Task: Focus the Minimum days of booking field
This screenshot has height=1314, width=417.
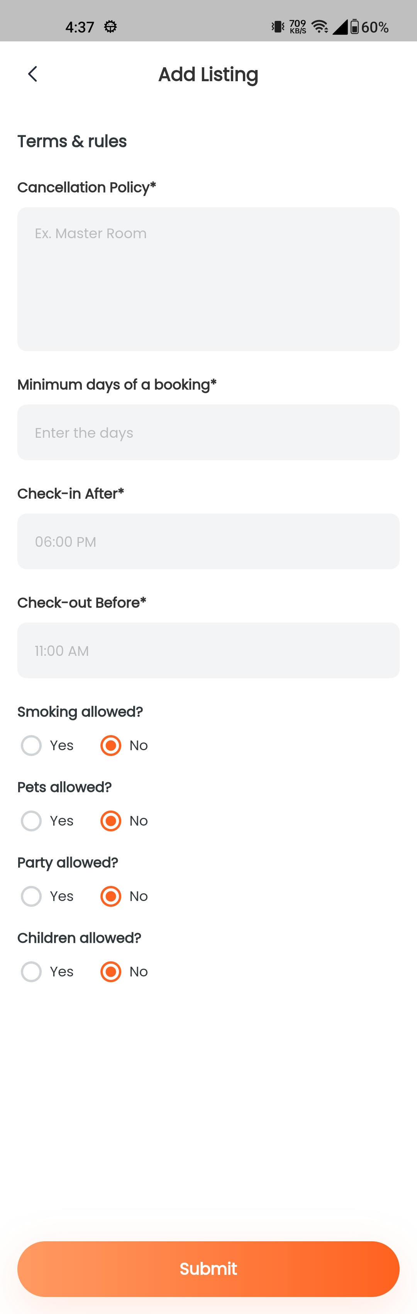Action: pyautogui.click(x=208, y=433)
